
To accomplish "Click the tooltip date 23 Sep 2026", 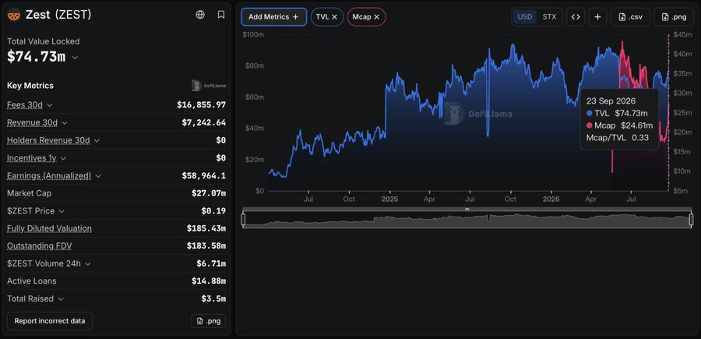I will click(x=611, y=101).
